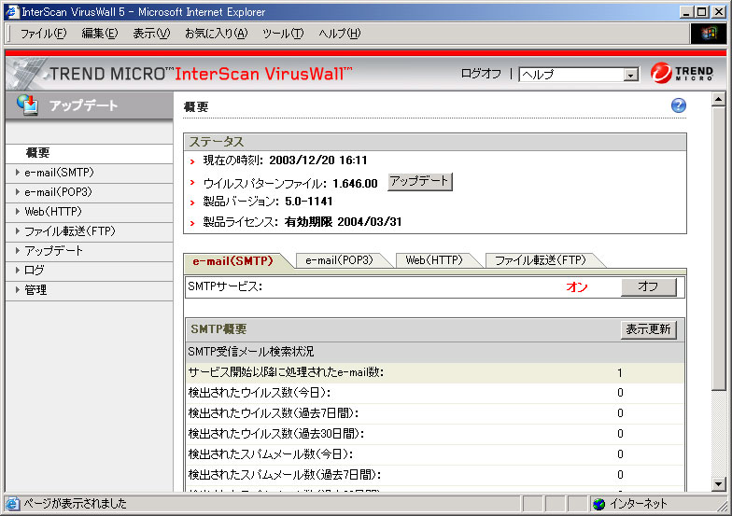This screenshot has height=516, width=732.
Task: Select 概要 in the sidebar
Action: tap(37, 153)
